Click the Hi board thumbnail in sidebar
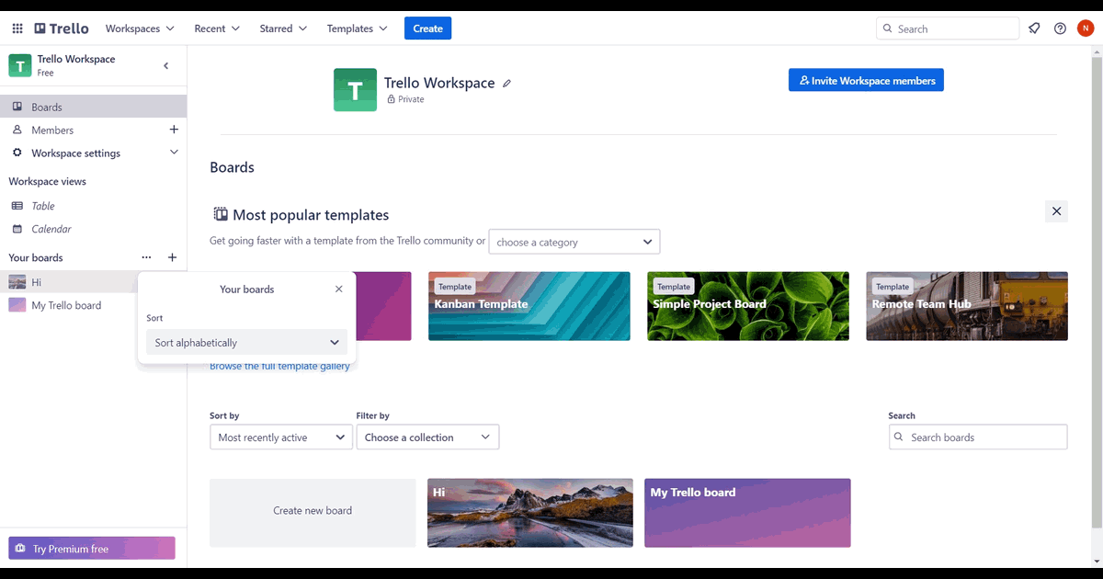Image resolution: width=1103 pixels, height=579 pixels. pyautogui.click(x=17, y=282)
